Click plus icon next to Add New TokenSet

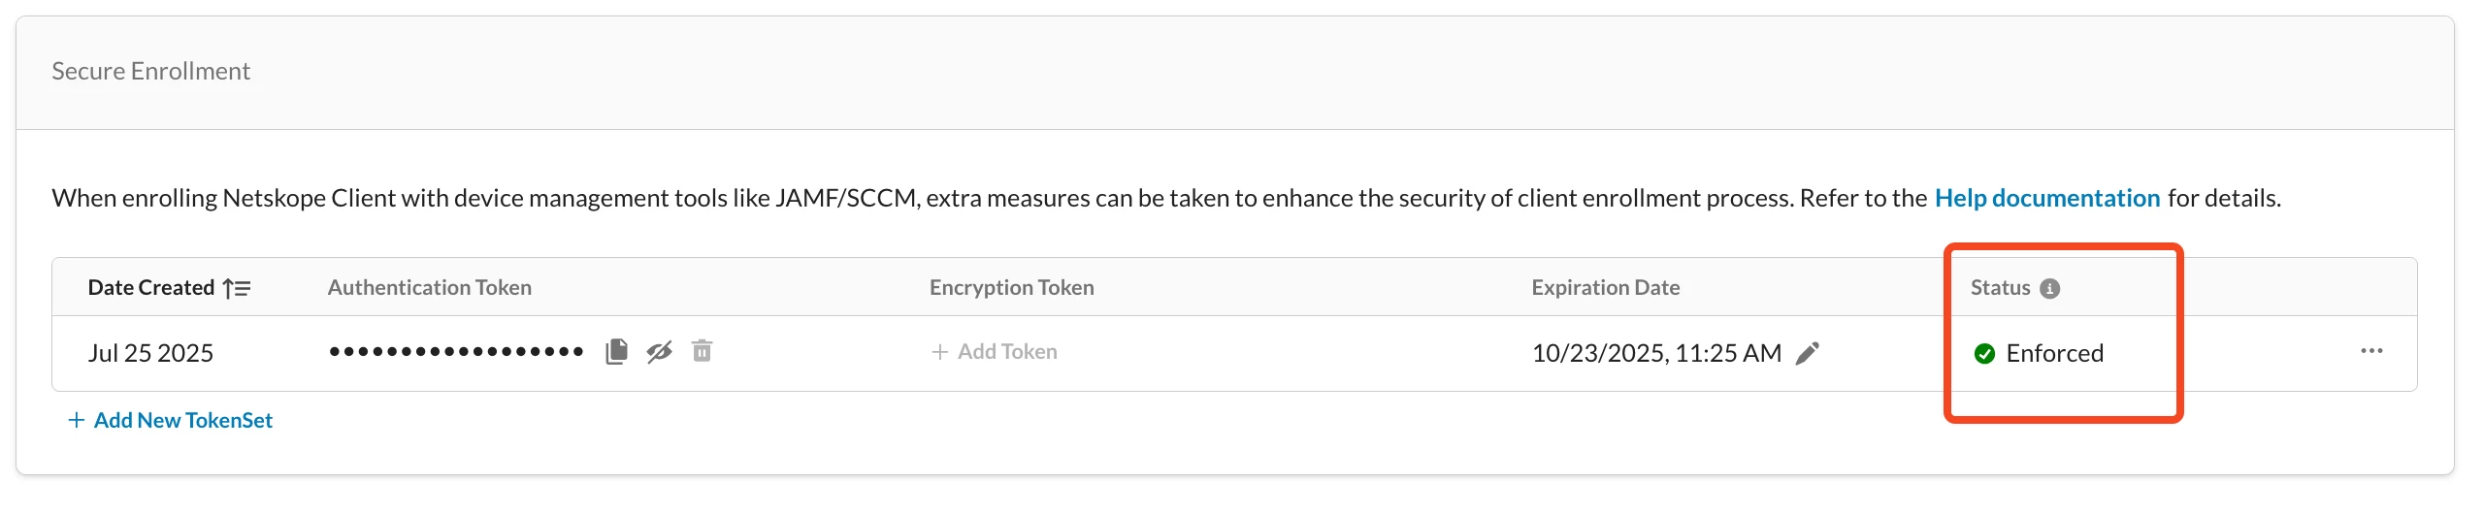[x=77, y=420]
